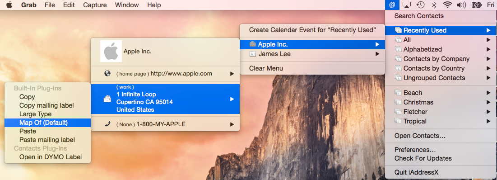Expand the Apple Inc. submenu arrow

[x=377, y=44]
